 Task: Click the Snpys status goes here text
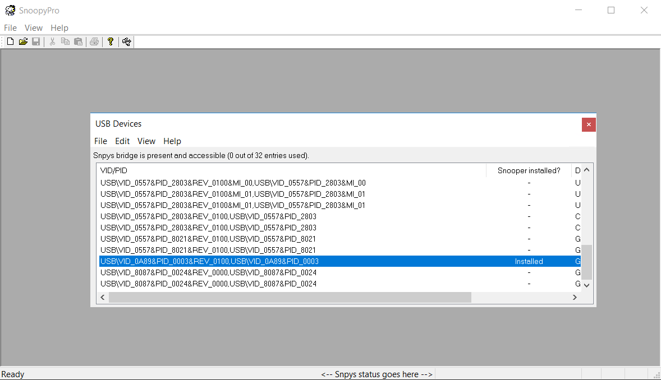click(377, 374)
